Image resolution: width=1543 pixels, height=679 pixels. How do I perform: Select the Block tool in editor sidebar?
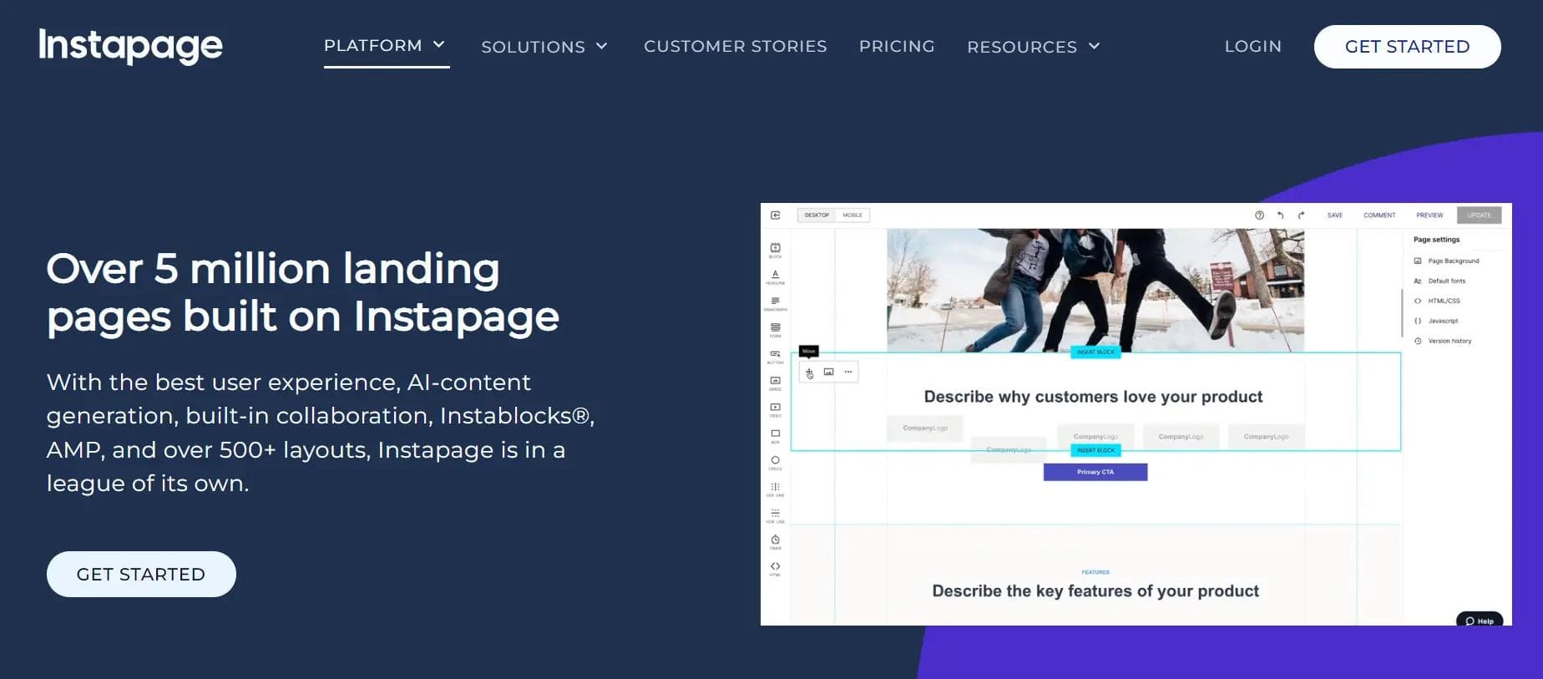tap(775, 250)
